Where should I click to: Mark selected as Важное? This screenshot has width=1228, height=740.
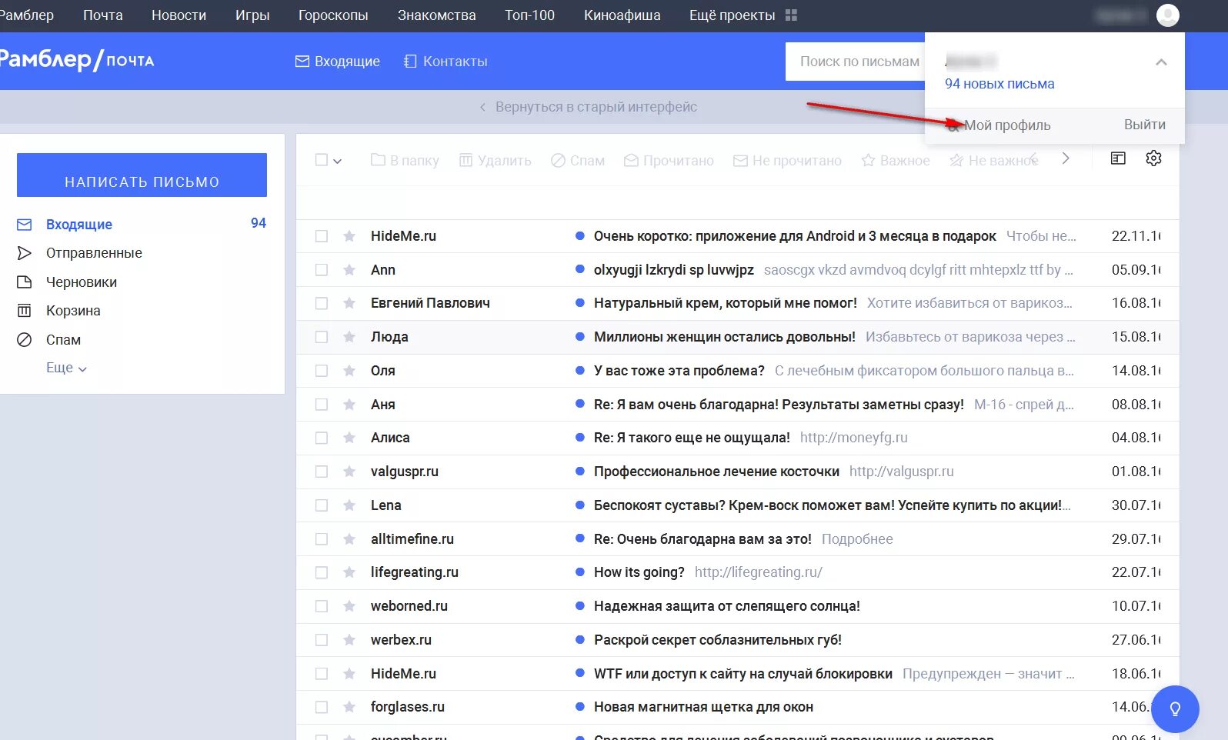(896, 160)
